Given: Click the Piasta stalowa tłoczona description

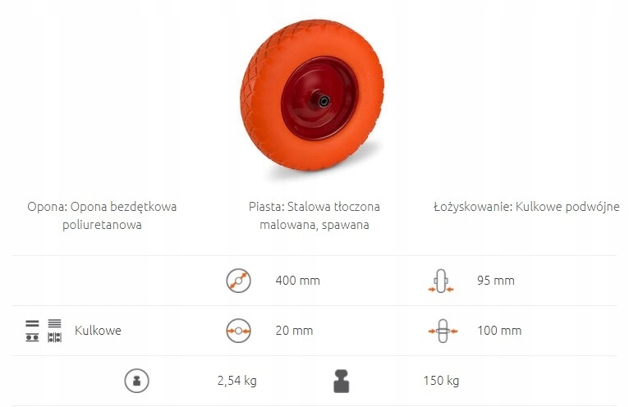Looking at the screenshot, I should (x=314, y=215).
